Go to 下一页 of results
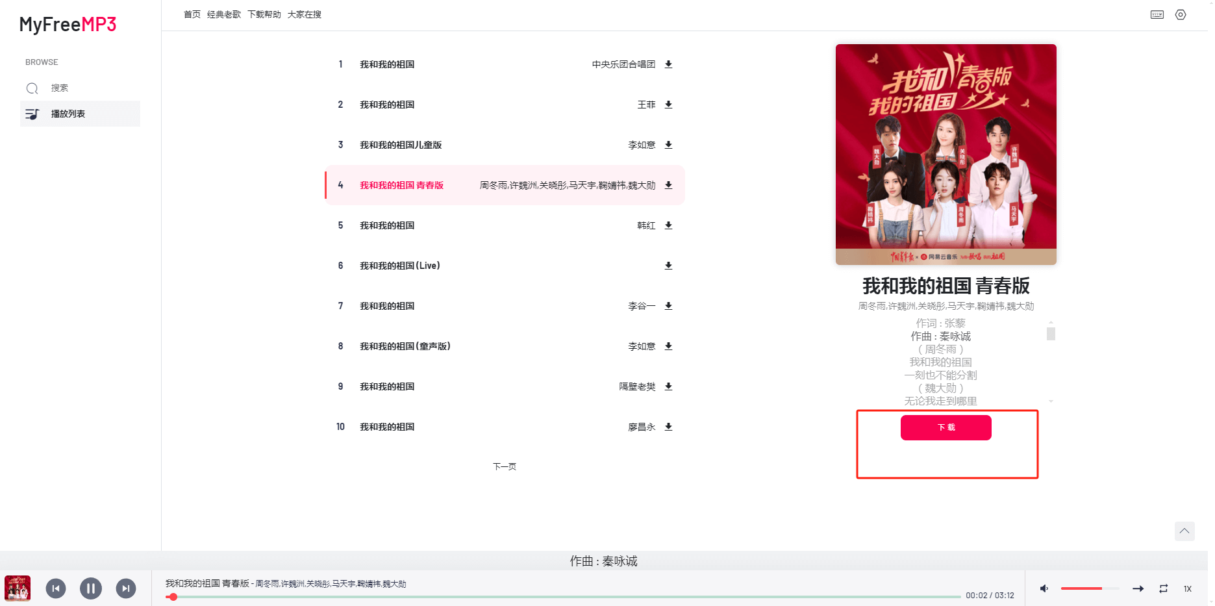 point(505,466)
